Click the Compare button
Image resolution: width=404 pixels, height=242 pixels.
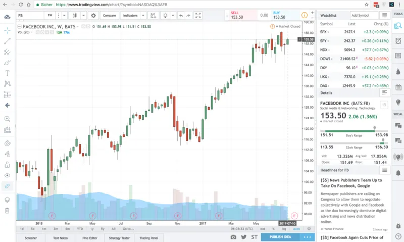109,16
